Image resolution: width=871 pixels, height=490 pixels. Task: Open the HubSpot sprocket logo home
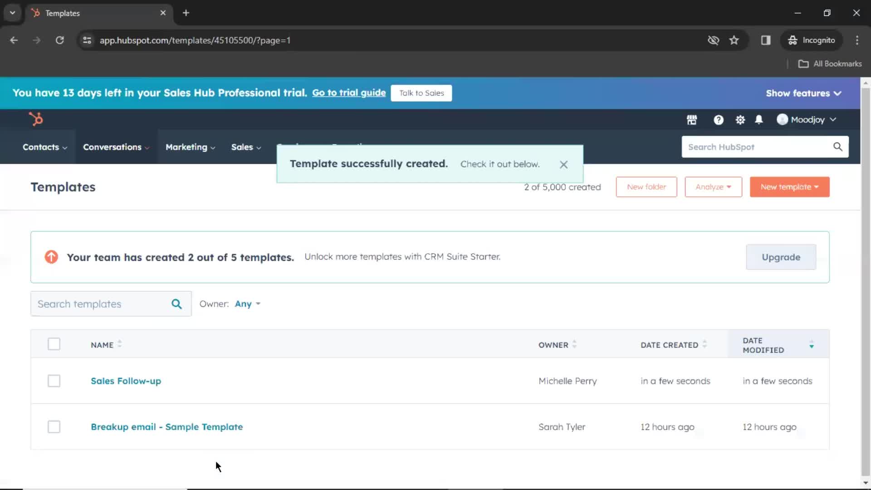click(x=36, y=119)
